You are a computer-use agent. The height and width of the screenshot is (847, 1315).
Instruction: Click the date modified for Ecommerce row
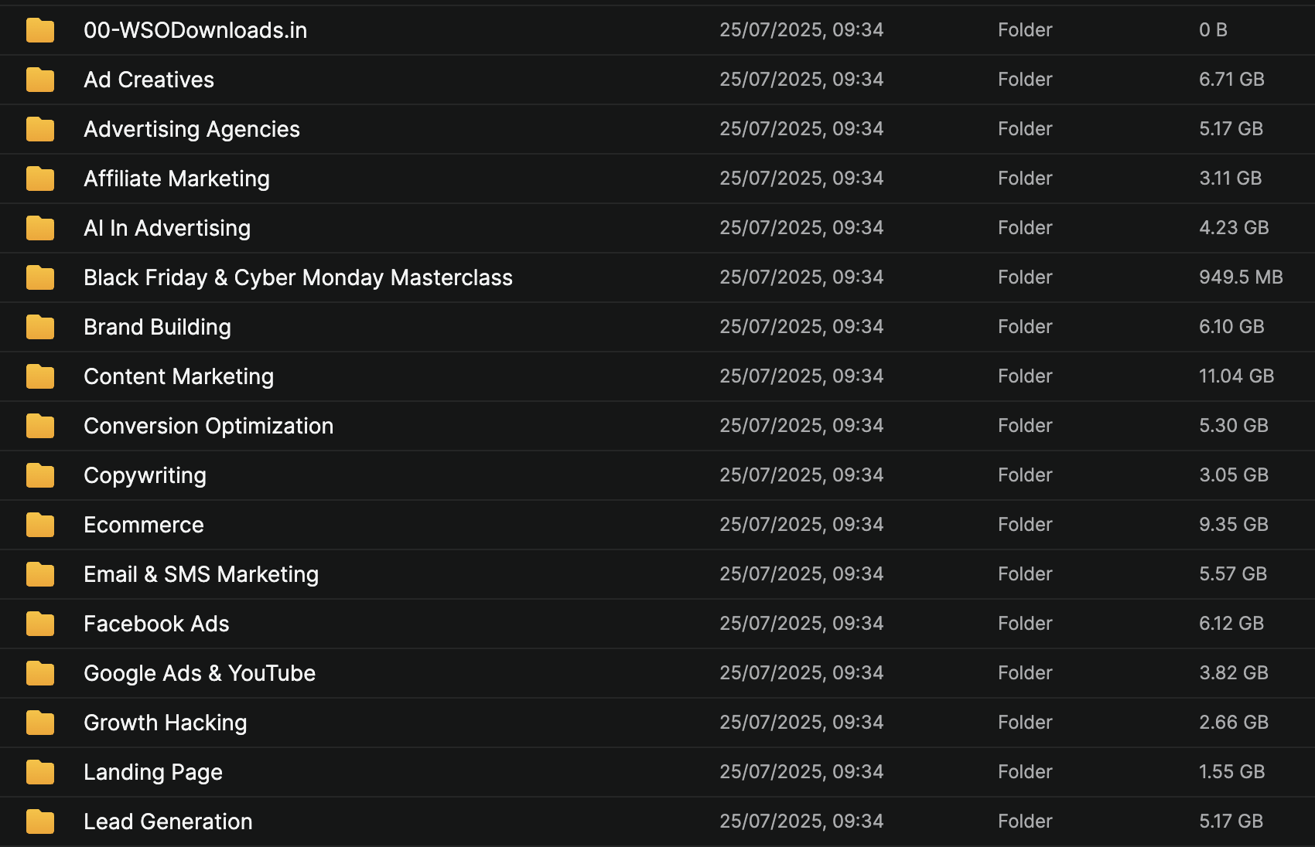pos(801,525)
